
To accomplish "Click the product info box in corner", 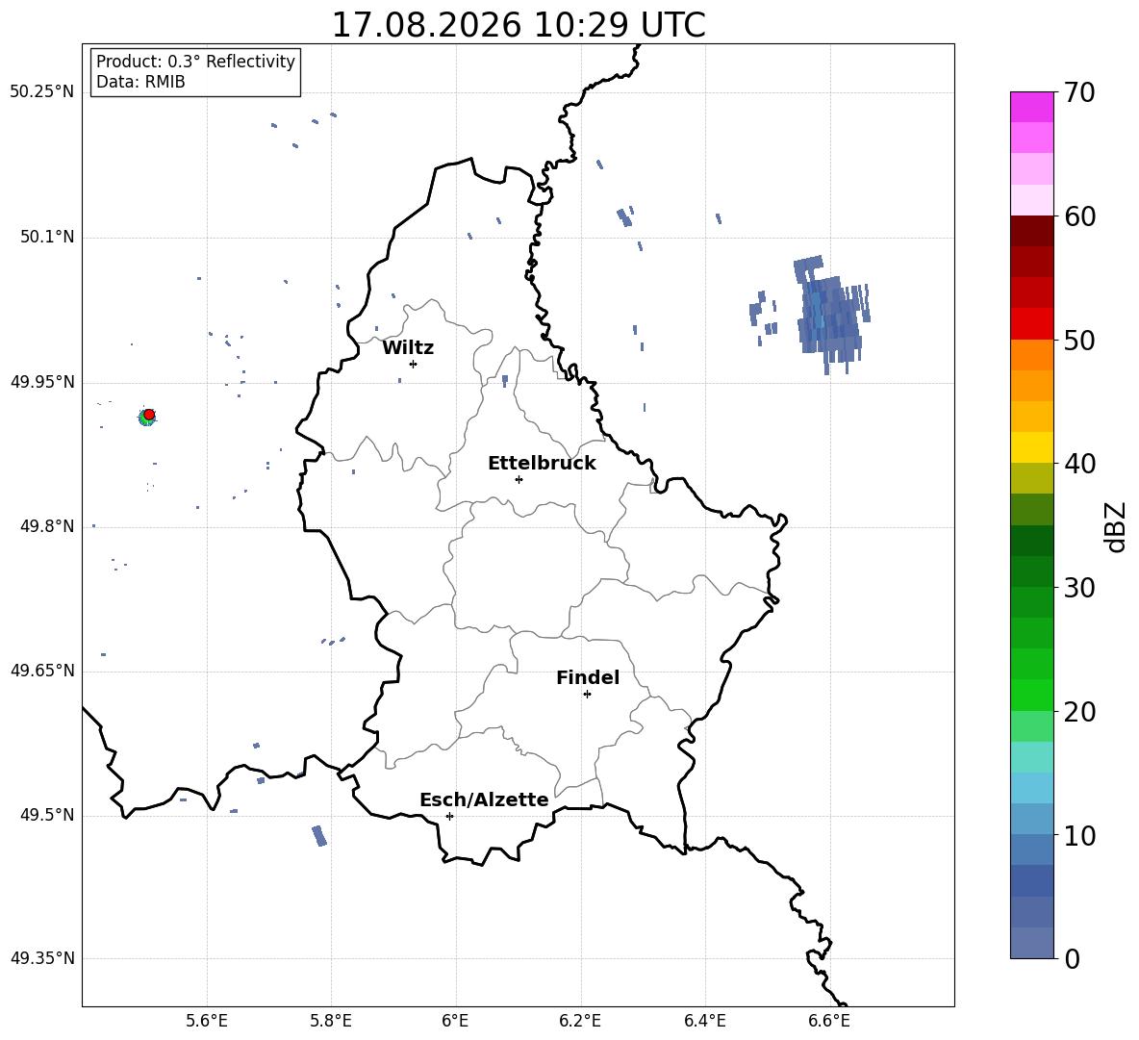I will click(x=195, y=71).
